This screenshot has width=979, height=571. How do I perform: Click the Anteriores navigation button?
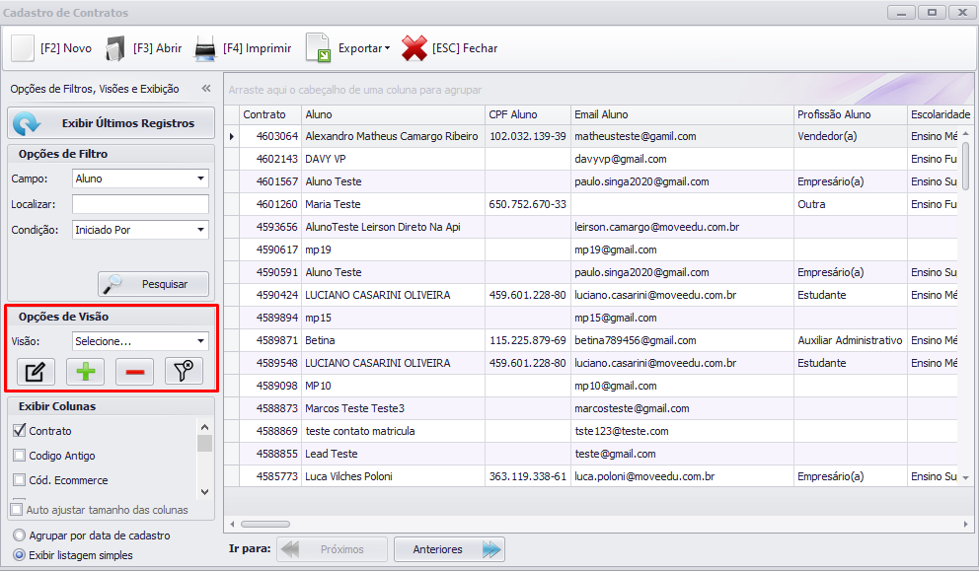point(449,549)
